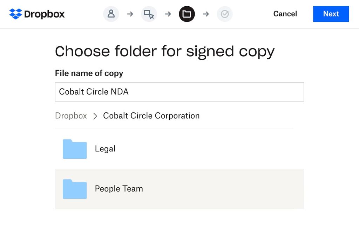Open the Cobalt Circle Corporation breadcrumb
359x240 pixels.
151,116
